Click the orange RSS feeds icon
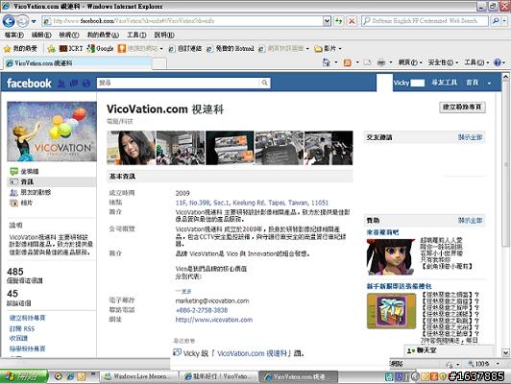 (348, 62)
